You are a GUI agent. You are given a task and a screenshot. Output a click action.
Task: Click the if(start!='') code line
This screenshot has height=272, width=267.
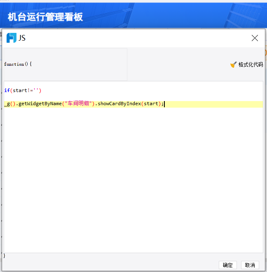tap(23, 90)
